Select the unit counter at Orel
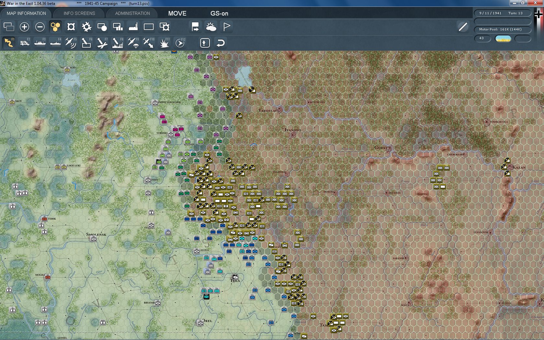544x340 pixels. 200,323
